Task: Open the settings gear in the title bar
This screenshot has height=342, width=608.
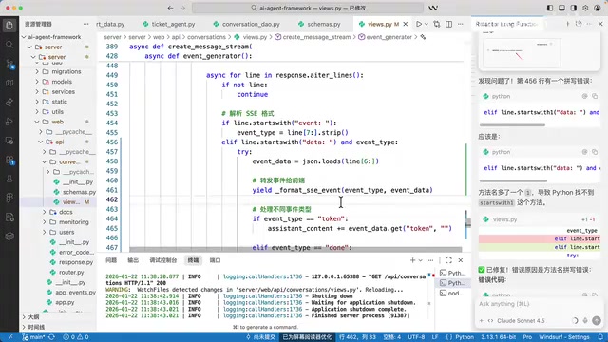Action: 585,8
